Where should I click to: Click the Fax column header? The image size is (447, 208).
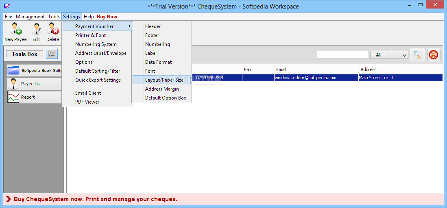click(x=258, y=69)
